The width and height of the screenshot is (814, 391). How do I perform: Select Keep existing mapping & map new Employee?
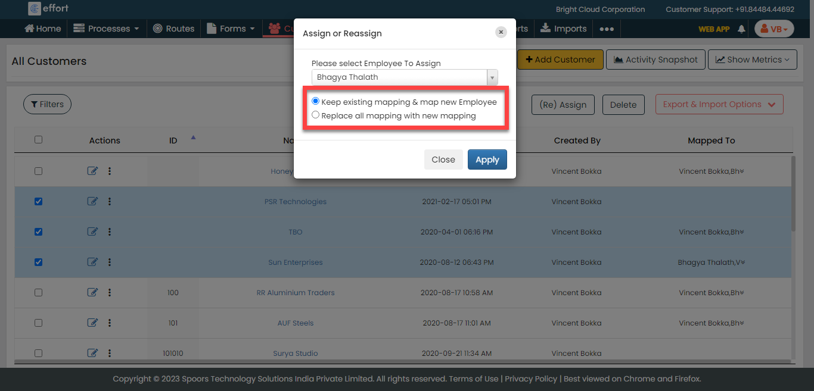316,102
